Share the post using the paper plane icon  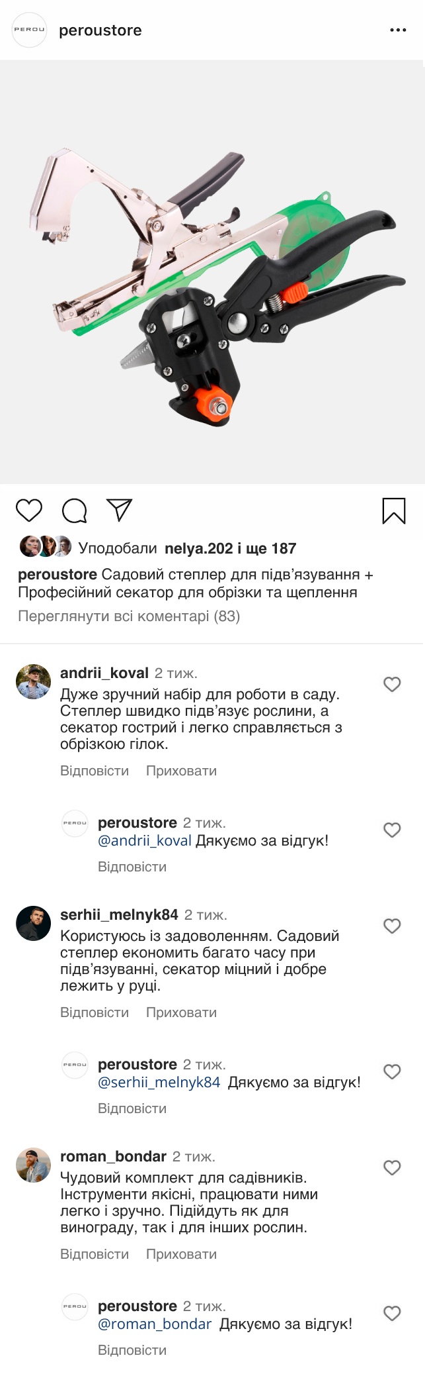pos(120,511)
